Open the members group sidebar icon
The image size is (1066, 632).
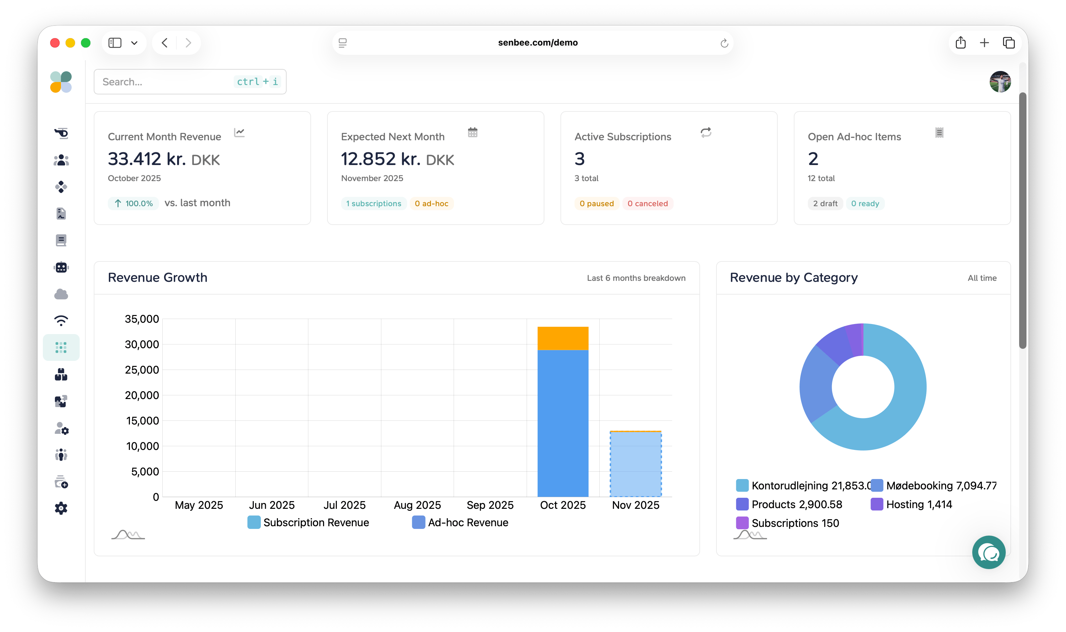(61, 160)
